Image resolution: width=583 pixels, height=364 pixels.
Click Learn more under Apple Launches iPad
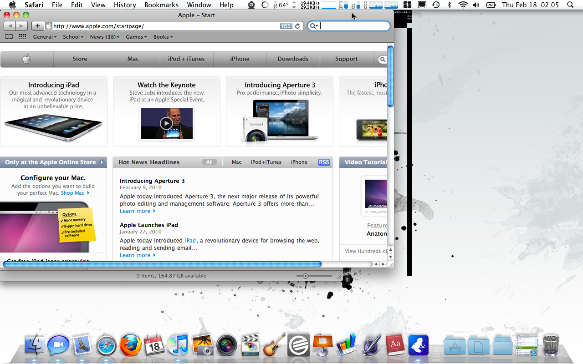point(138,255)
